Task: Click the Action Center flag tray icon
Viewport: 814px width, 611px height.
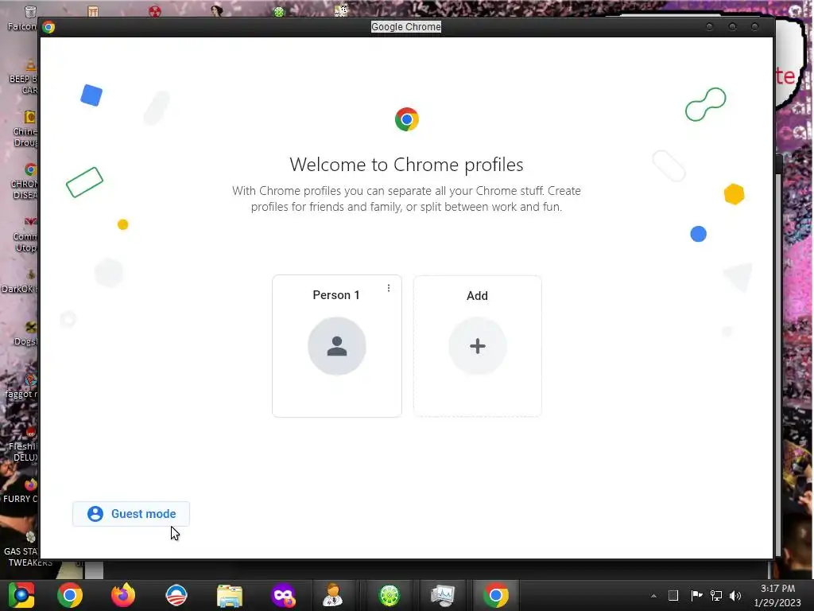Action: click(696, 595)
